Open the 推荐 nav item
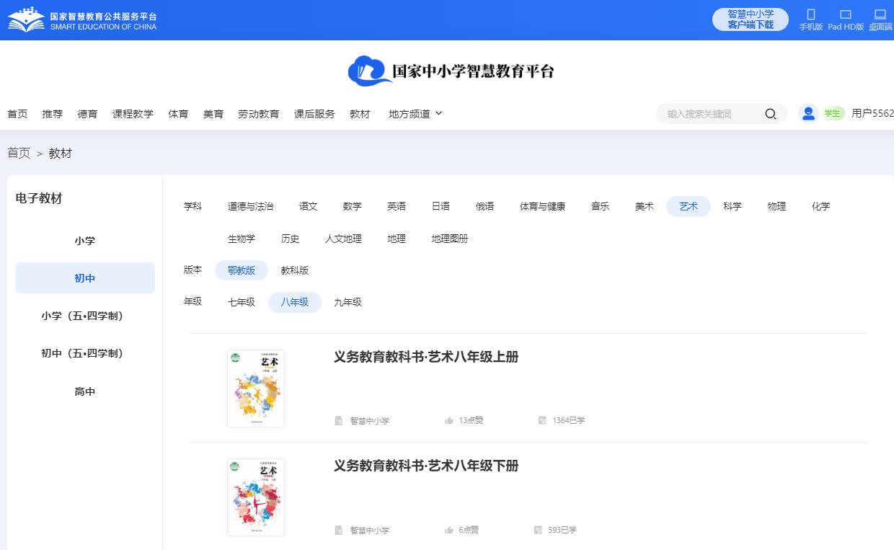This screenshot has height=550, width=894. 53,114
